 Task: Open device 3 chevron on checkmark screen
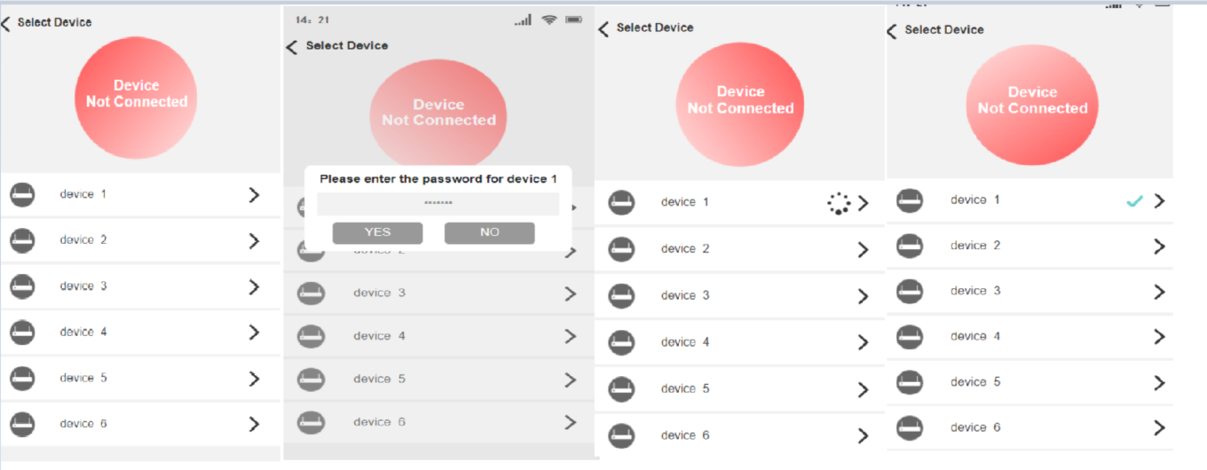click(1159, 292)
